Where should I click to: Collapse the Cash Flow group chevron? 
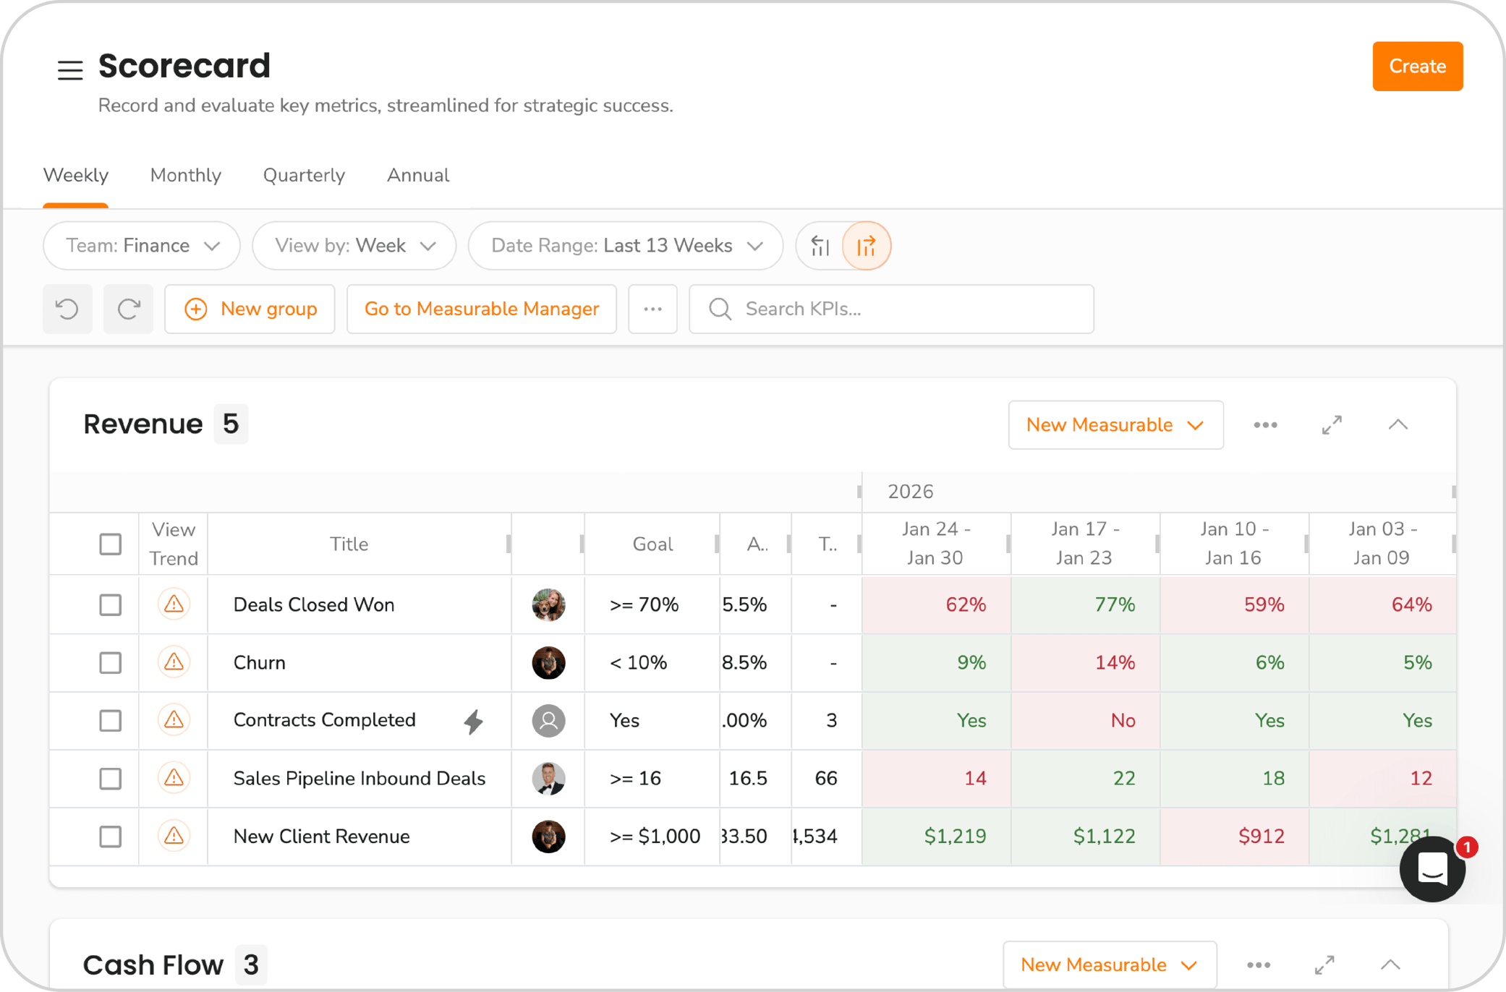[x=1390, y=965]
